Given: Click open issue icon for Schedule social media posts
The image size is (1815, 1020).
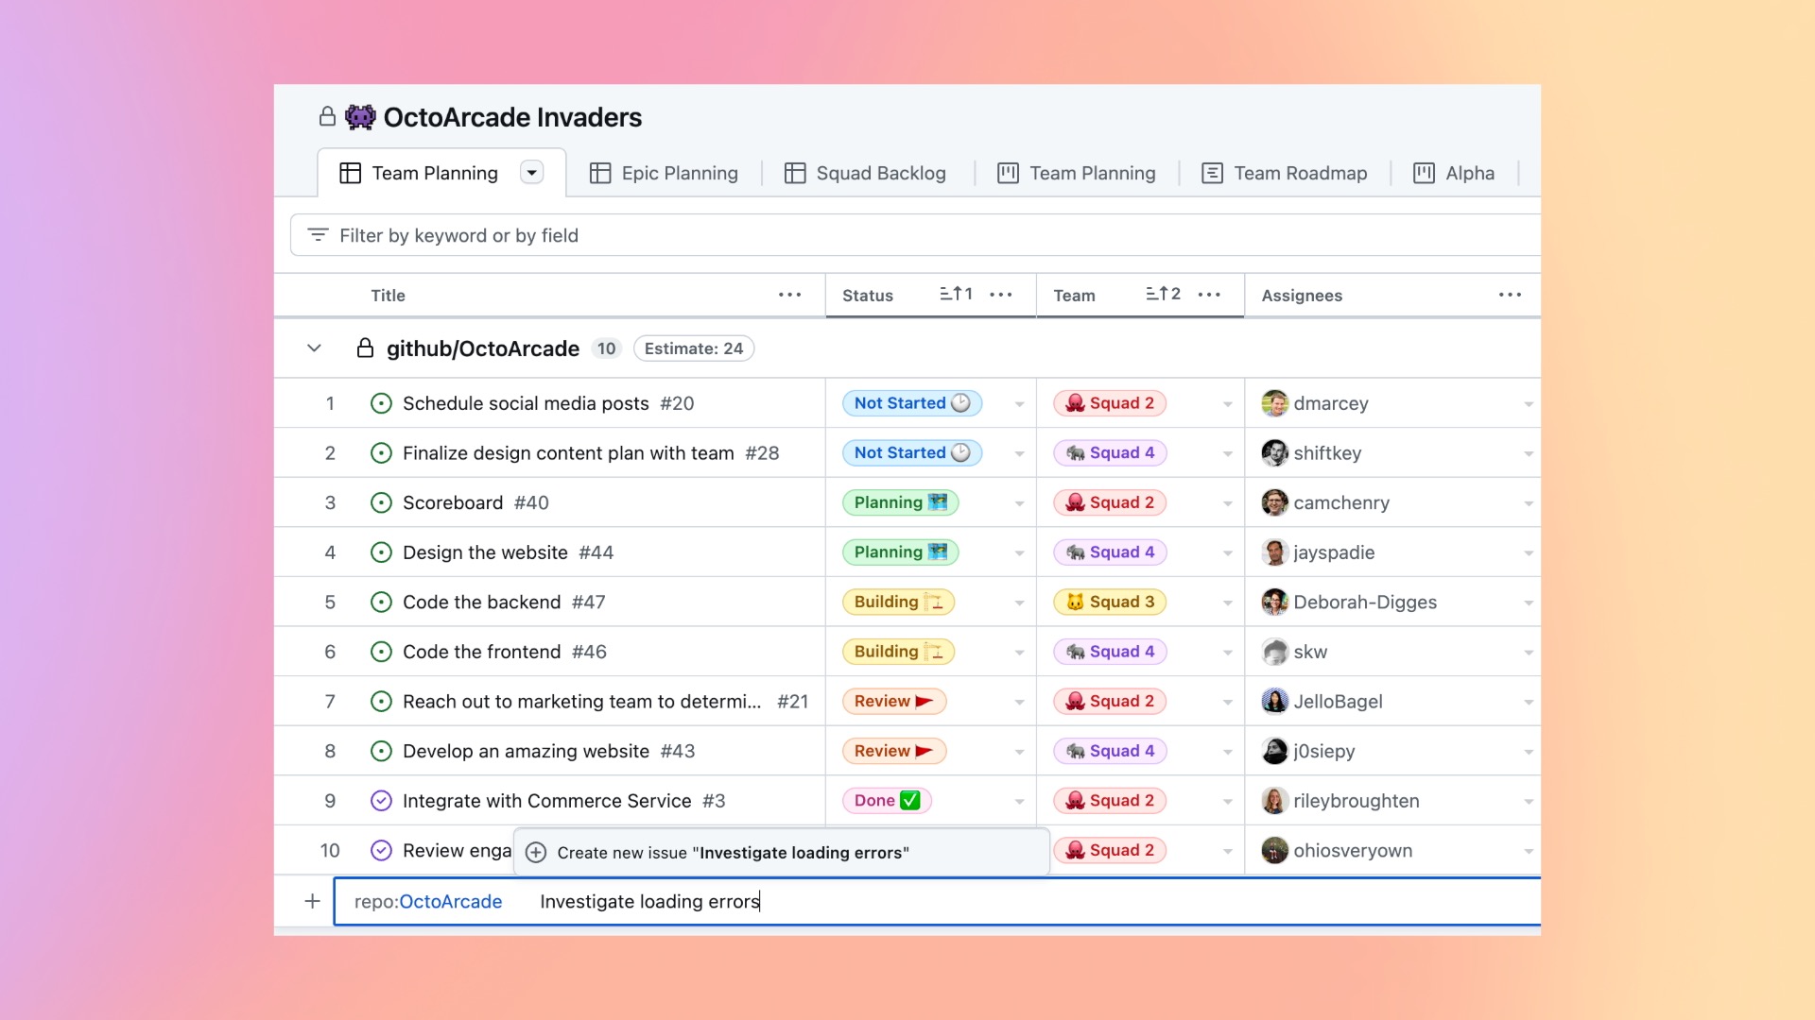Looking at the screenshot, I should tap(381, 403).
